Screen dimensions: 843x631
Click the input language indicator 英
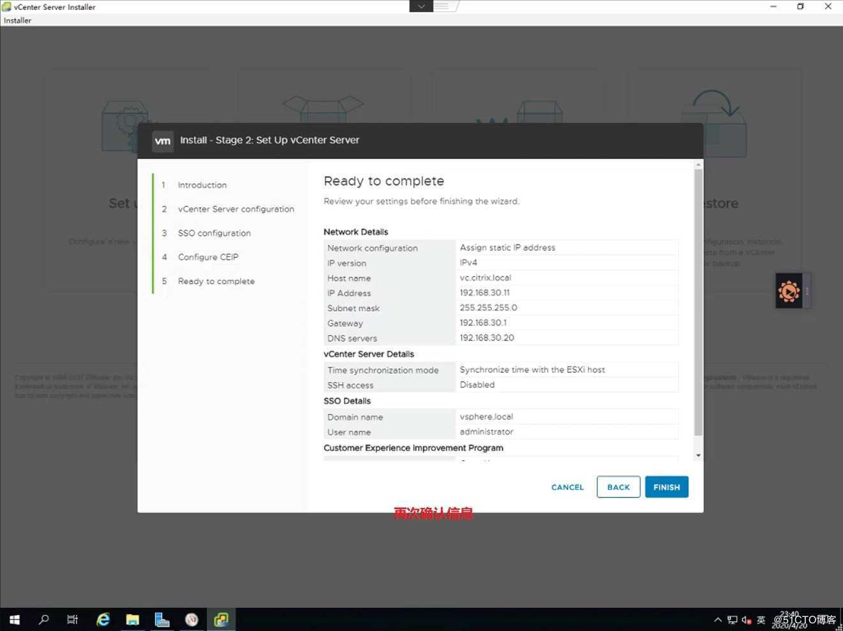click(x=761, y=620)
